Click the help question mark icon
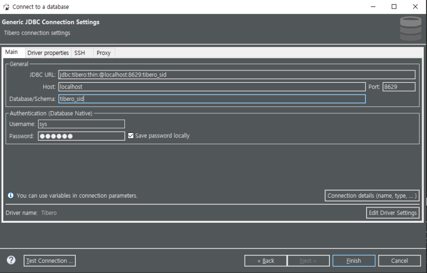The width and height of the screenshot is (427, 273). pyautogui.click(x=11, y=260)
